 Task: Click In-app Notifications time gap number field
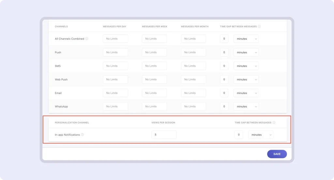point(239,135)
